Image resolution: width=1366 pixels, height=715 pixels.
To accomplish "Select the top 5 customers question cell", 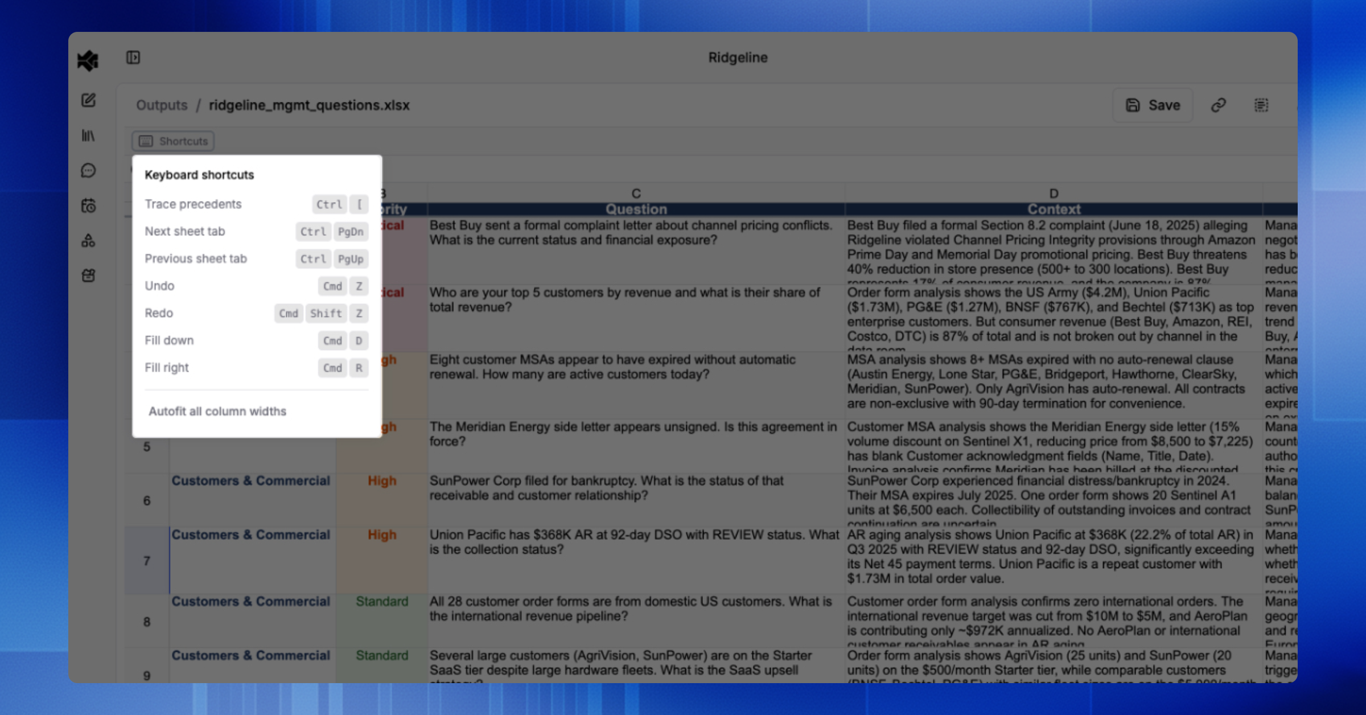I will point(636,318).
